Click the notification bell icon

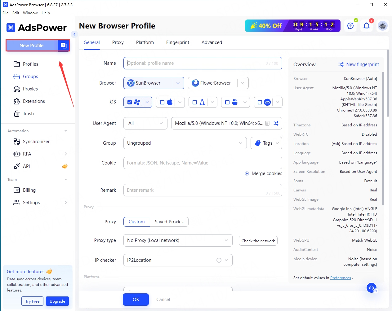tap(367, 26)
